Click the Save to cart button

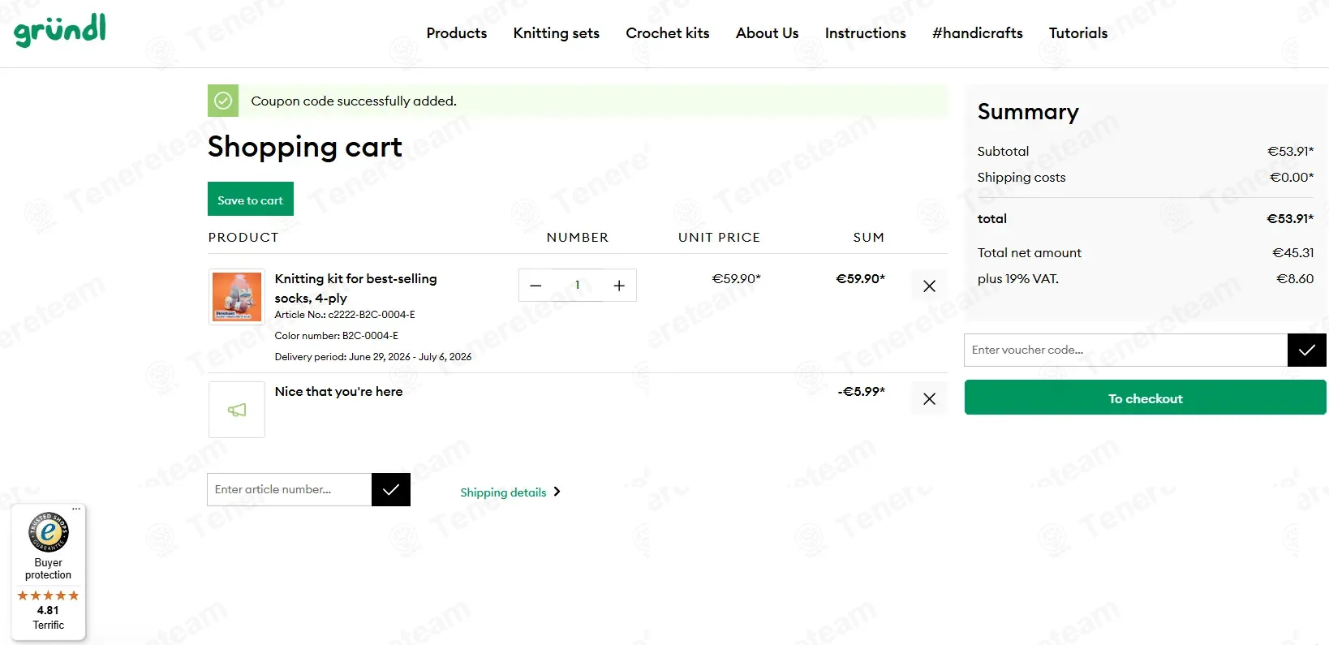(x=251, y=199)
